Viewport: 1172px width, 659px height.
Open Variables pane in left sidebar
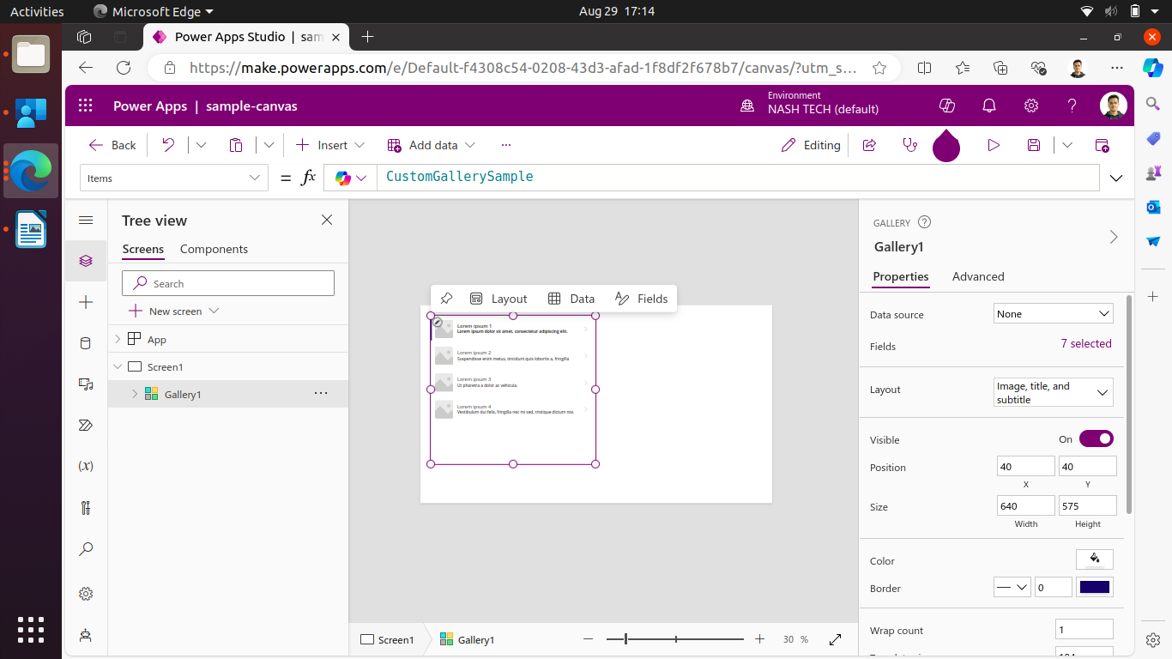click(x=85, y=466)
